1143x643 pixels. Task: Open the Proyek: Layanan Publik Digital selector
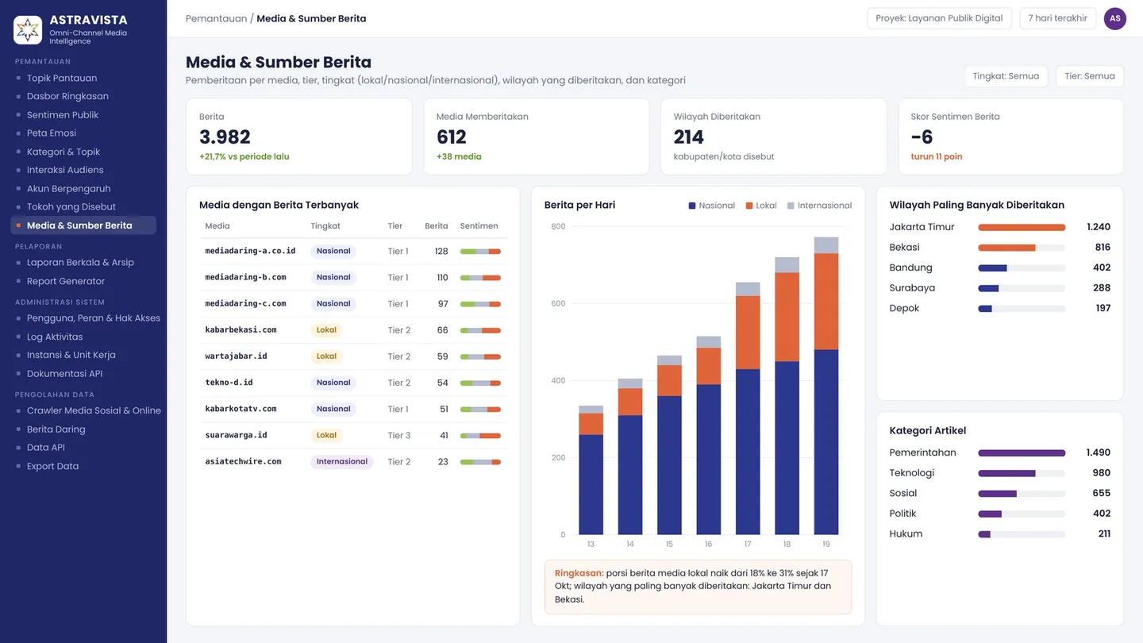tap(939, 18)
